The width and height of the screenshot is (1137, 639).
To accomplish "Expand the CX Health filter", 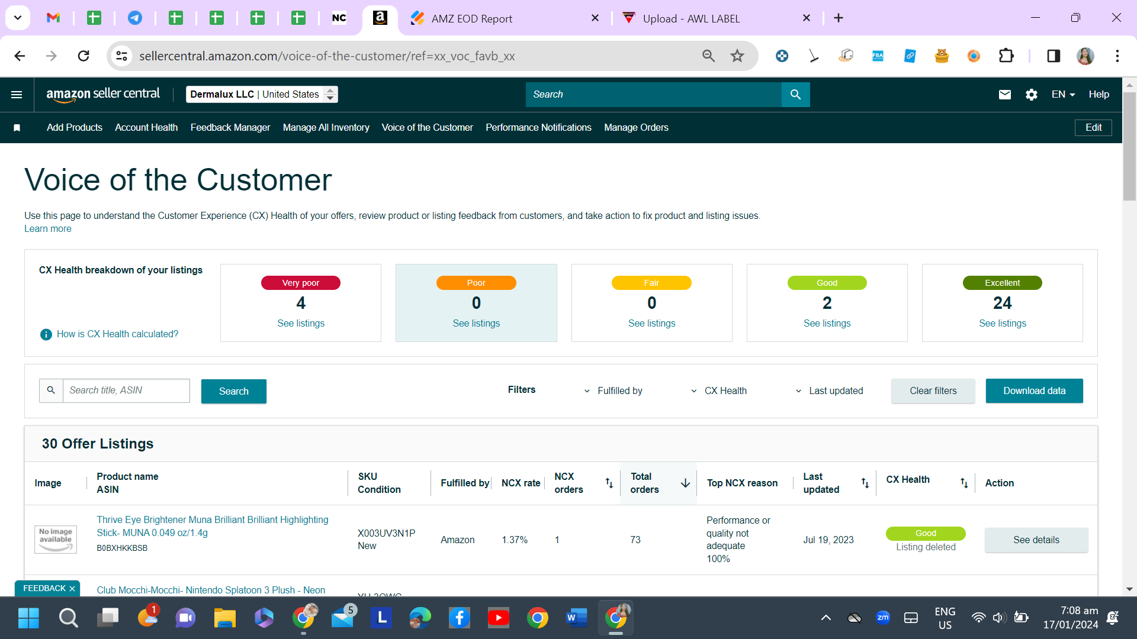I will (x=719, y=391).
